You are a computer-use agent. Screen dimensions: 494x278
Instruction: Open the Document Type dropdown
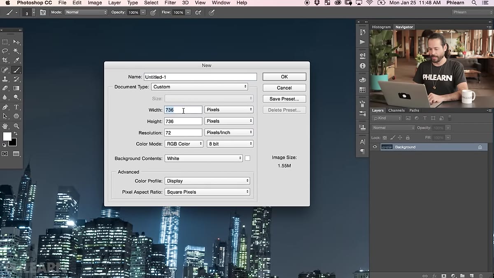pyautogui.click(x=200, y=87)
